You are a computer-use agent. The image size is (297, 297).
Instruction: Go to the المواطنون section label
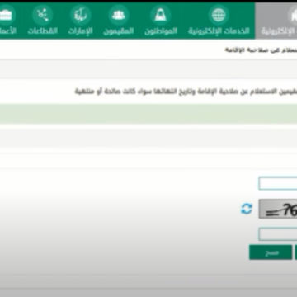coord(161,31)
